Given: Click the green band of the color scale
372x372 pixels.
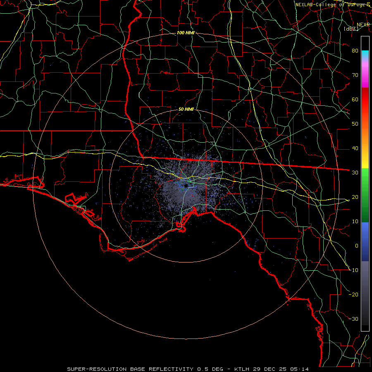Looking at the screenshot, I should [365, 195].
